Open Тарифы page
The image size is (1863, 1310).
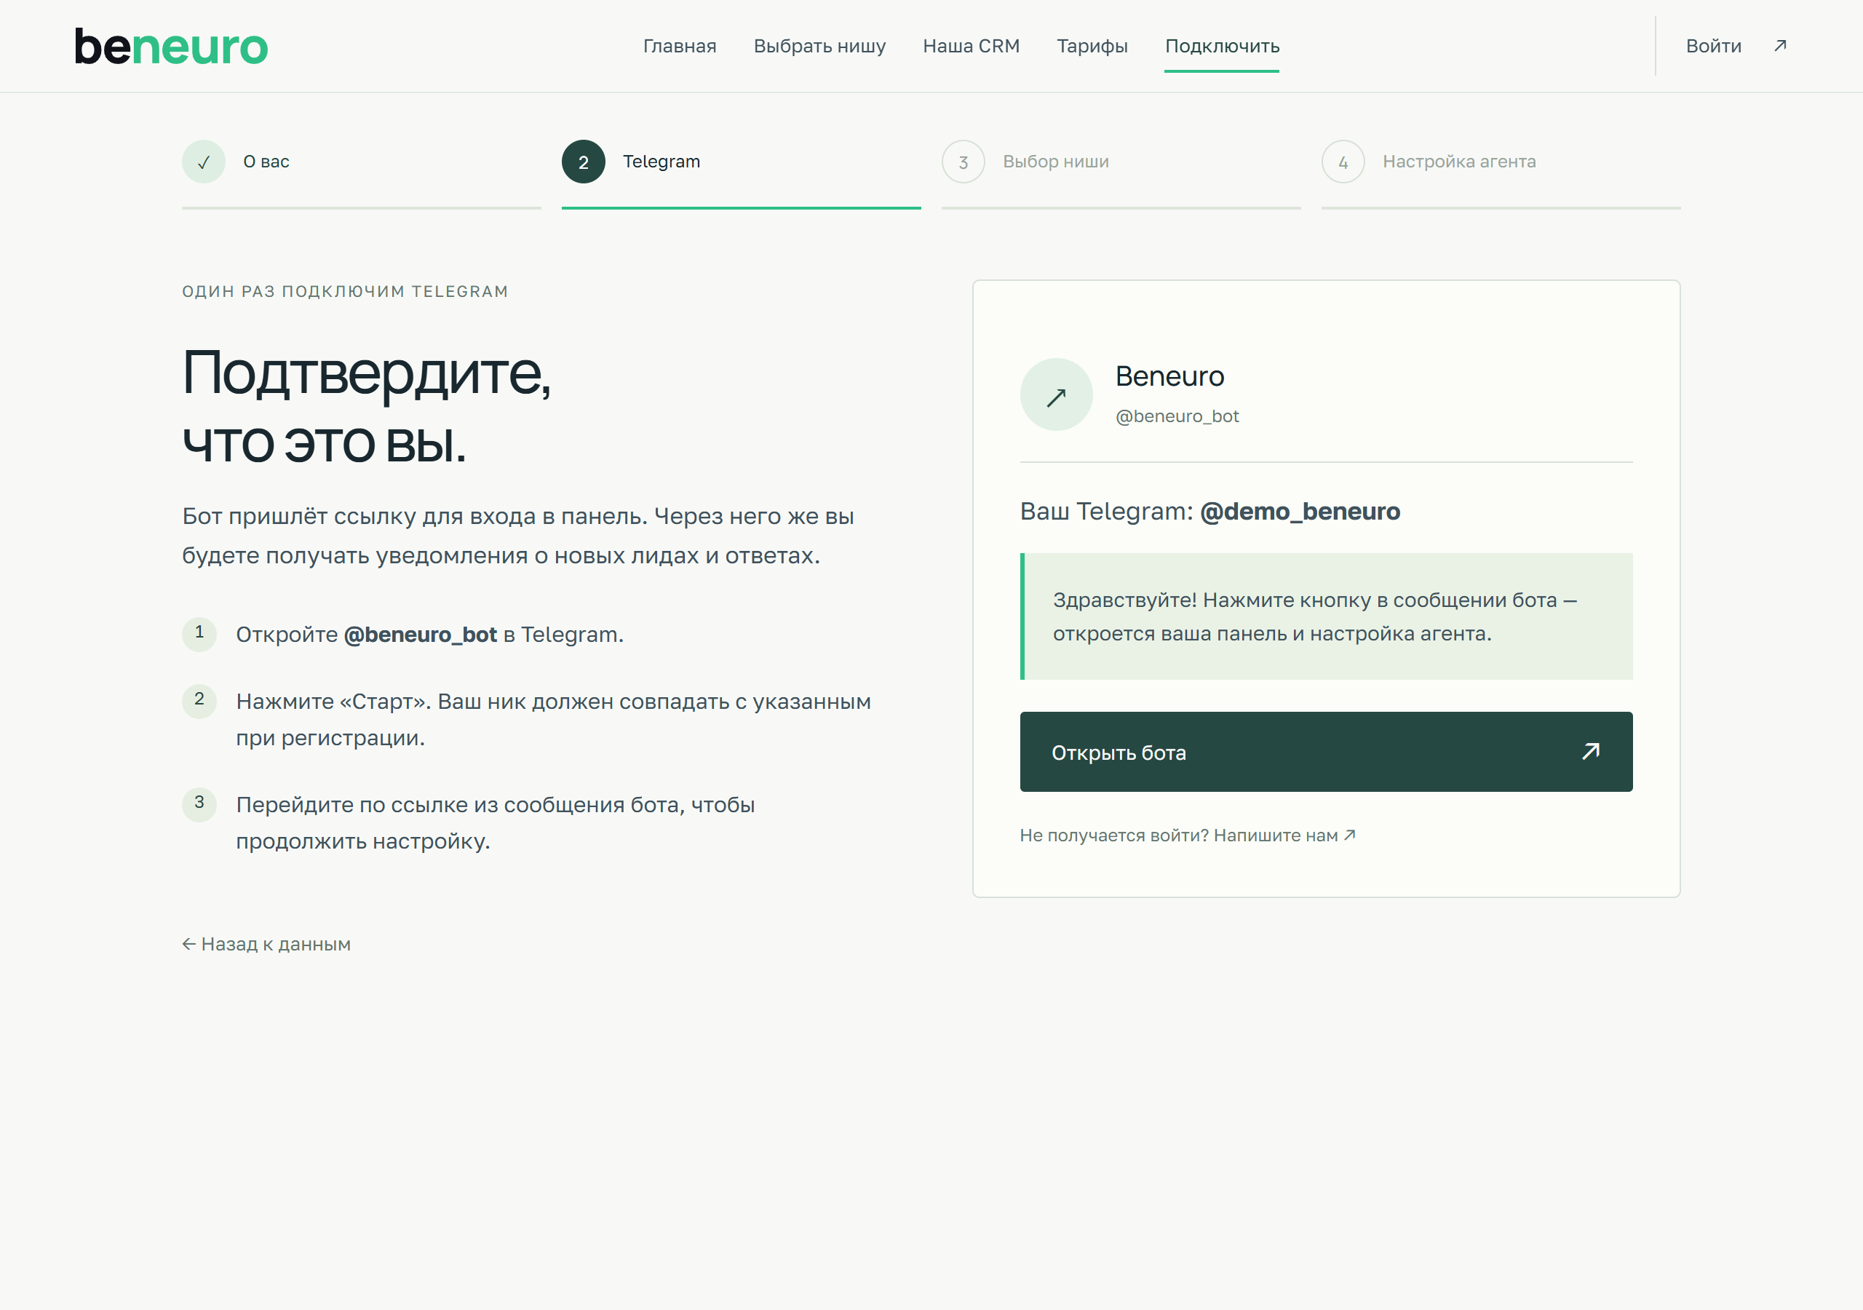(1092, 47)
